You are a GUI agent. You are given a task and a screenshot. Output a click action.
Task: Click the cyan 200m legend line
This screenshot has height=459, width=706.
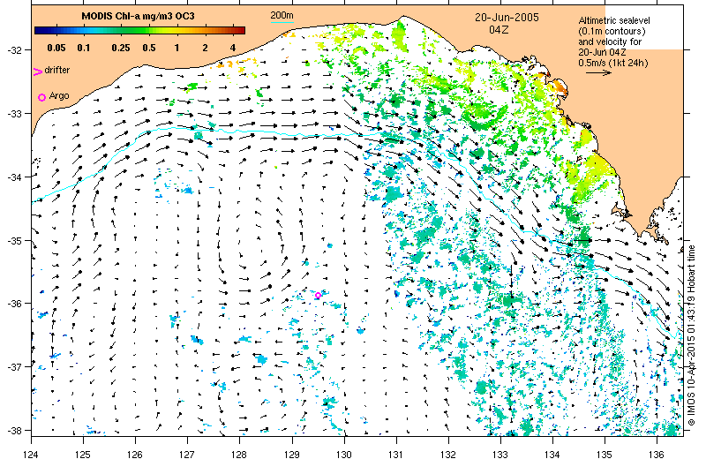(x=282, y=22)
